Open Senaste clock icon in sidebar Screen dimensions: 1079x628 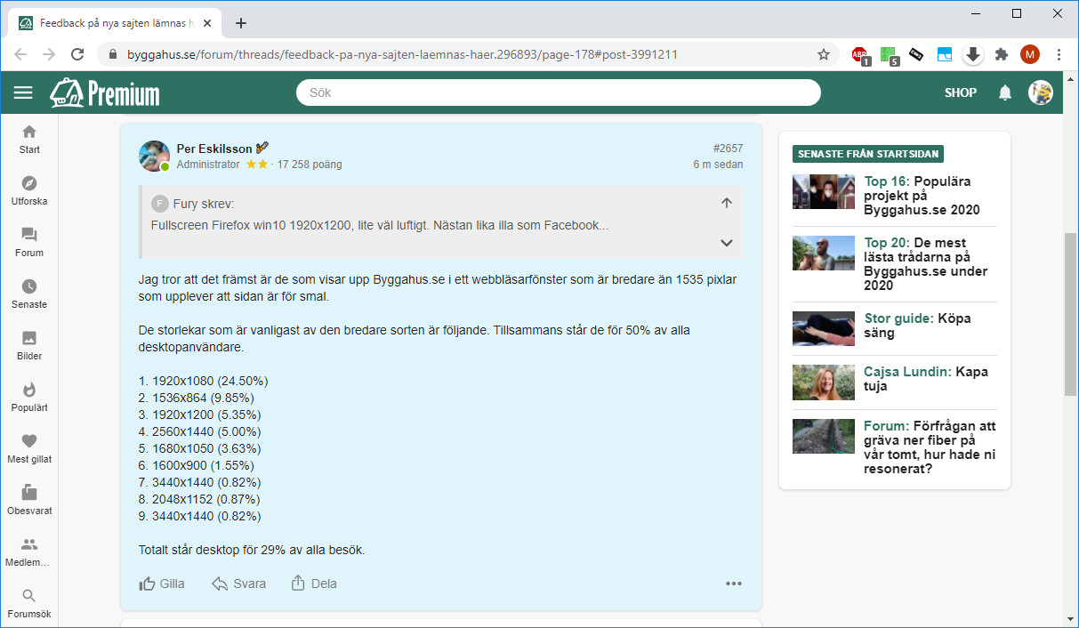(29, 293)
